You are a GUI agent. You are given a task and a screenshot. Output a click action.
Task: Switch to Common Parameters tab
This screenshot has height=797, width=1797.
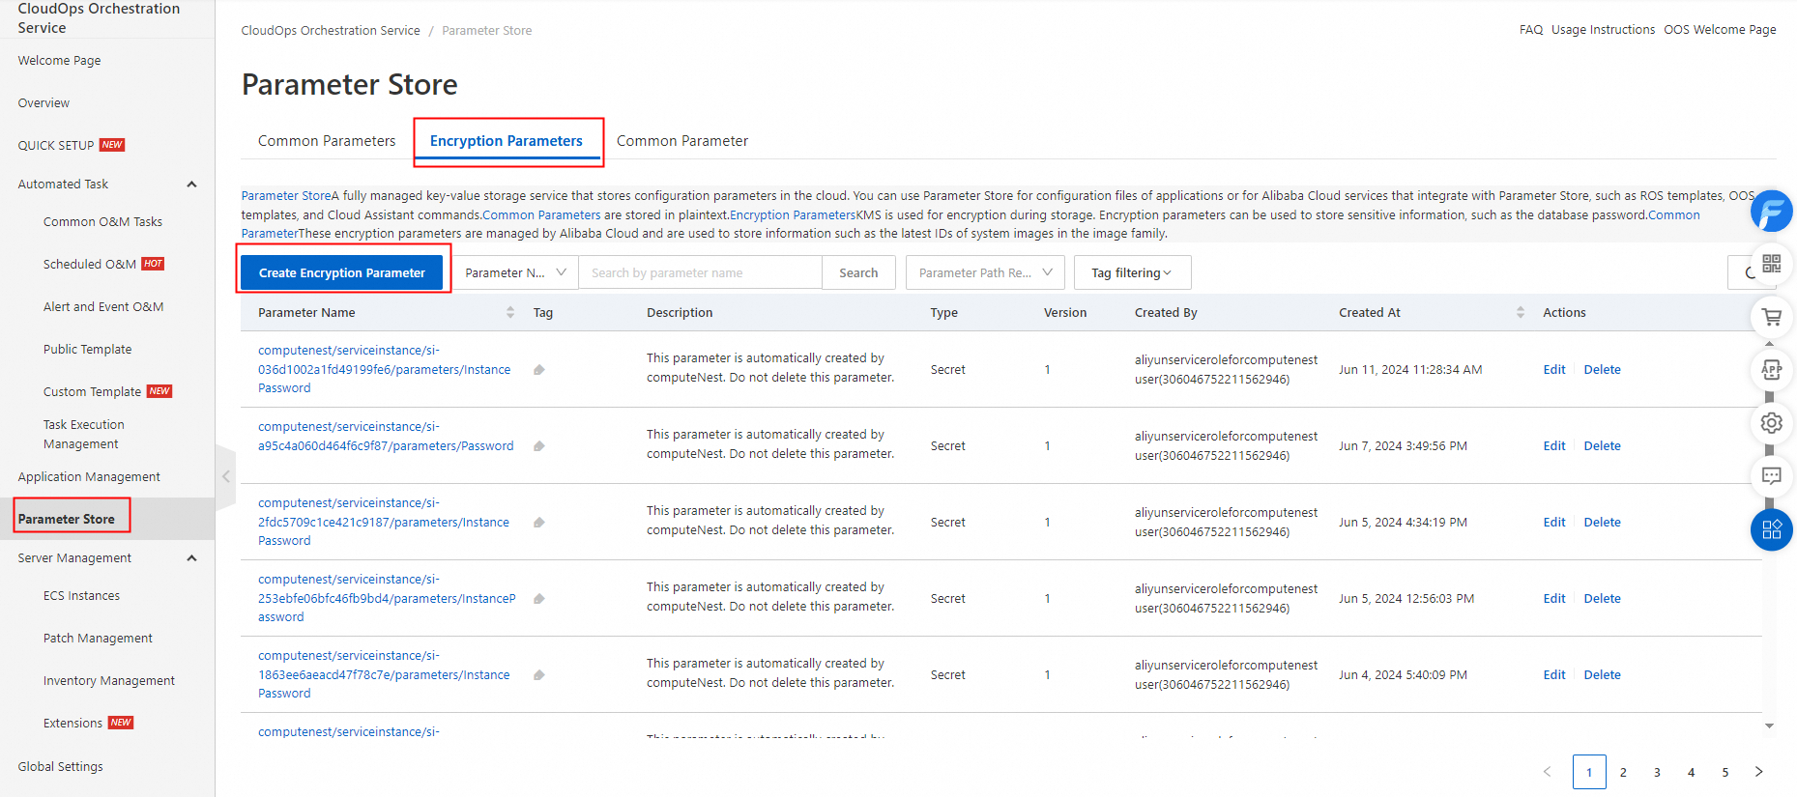point(327,141)
